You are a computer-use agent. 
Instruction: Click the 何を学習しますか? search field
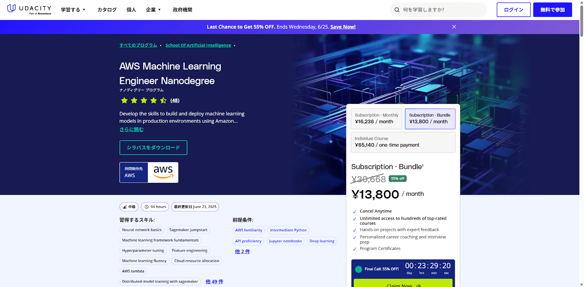point(438,10)
